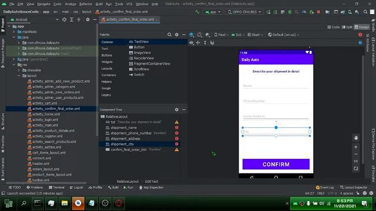Click the Night Mode icon in design toolbar
Screen dimensions: 376x211
pos(207,35)
